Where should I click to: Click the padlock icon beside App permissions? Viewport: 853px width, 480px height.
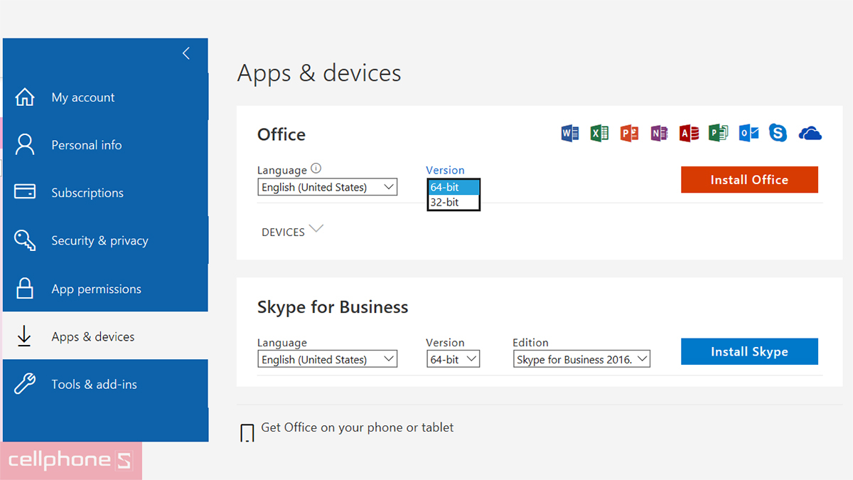(x=25, y=288)
